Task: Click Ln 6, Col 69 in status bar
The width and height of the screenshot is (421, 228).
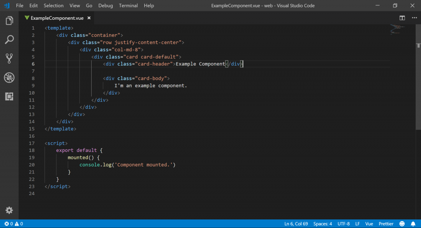Action: pyautogui.click(x=296, y=224)
